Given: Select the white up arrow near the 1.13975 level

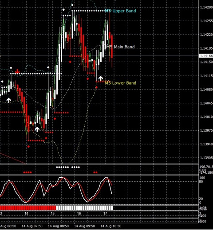Looking at the screenshot, I should 37,129.
